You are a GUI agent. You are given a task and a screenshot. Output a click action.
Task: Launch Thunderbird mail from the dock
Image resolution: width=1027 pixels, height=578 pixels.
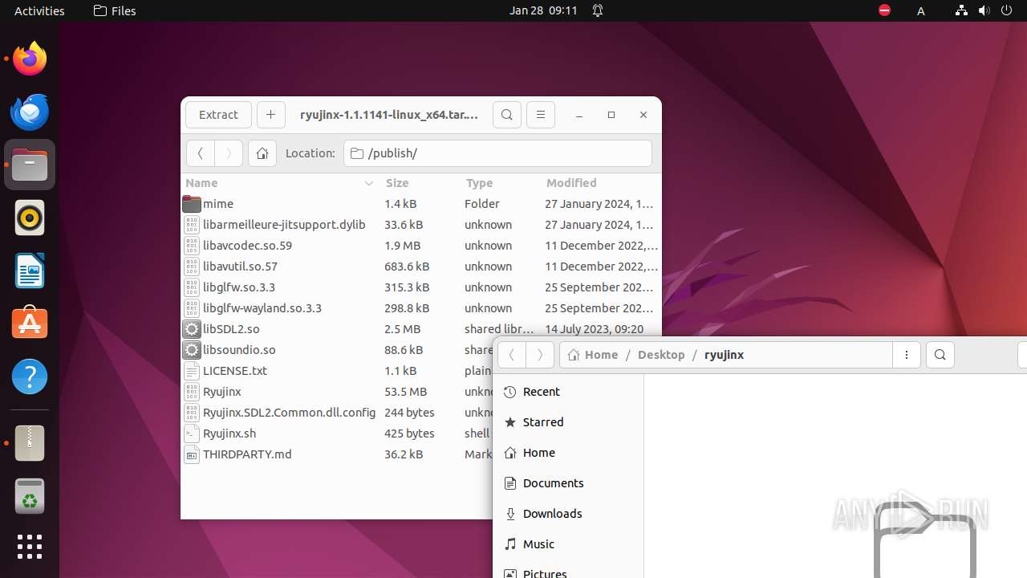(x=30, y=112)
